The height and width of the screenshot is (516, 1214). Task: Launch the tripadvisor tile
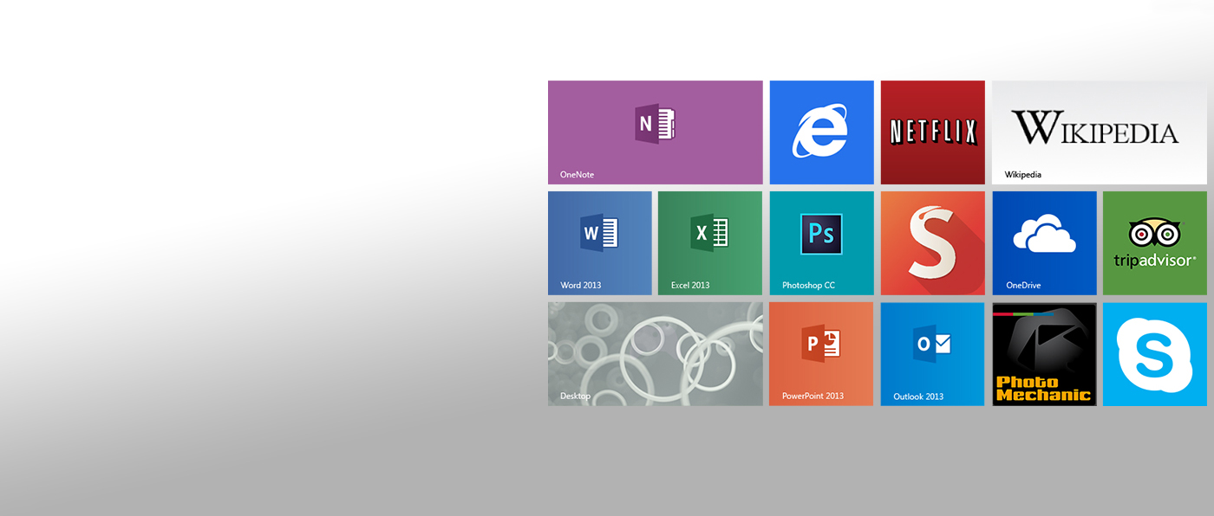pos(1155,243)
